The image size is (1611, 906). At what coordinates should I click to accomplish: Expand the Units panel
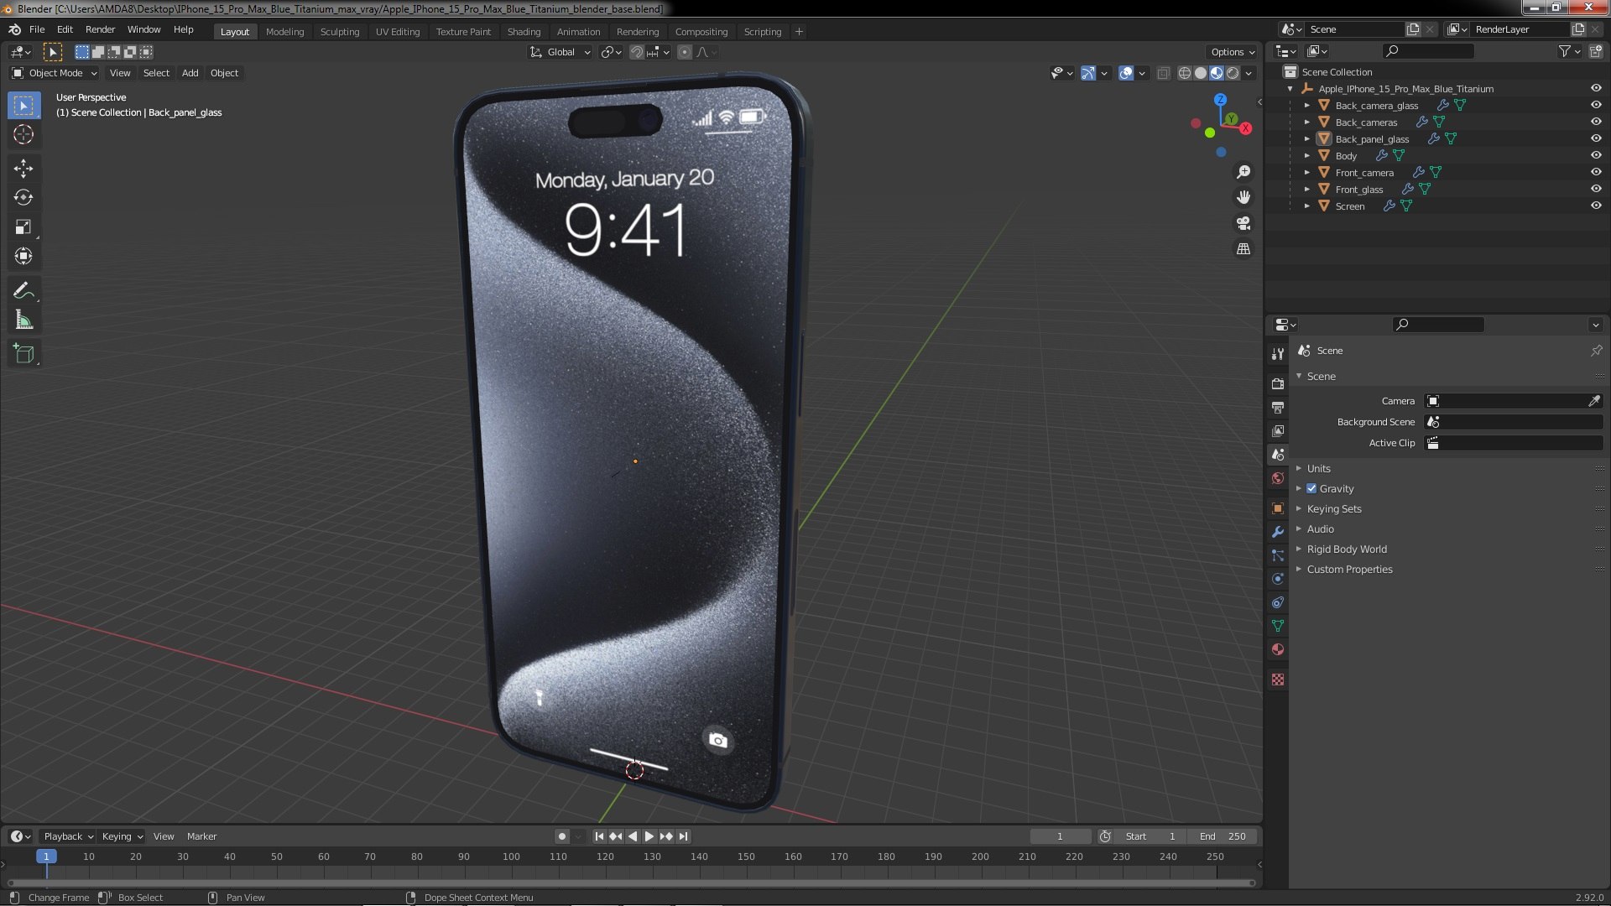[x=1318, y=468]
